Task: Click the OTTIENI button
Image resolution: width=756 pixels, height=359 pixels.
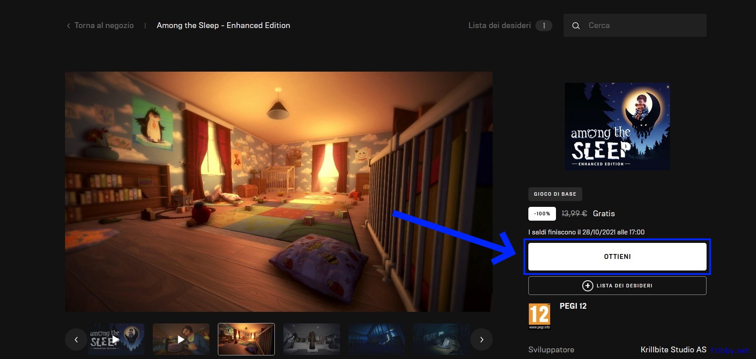Action: (x=617, y=257)
